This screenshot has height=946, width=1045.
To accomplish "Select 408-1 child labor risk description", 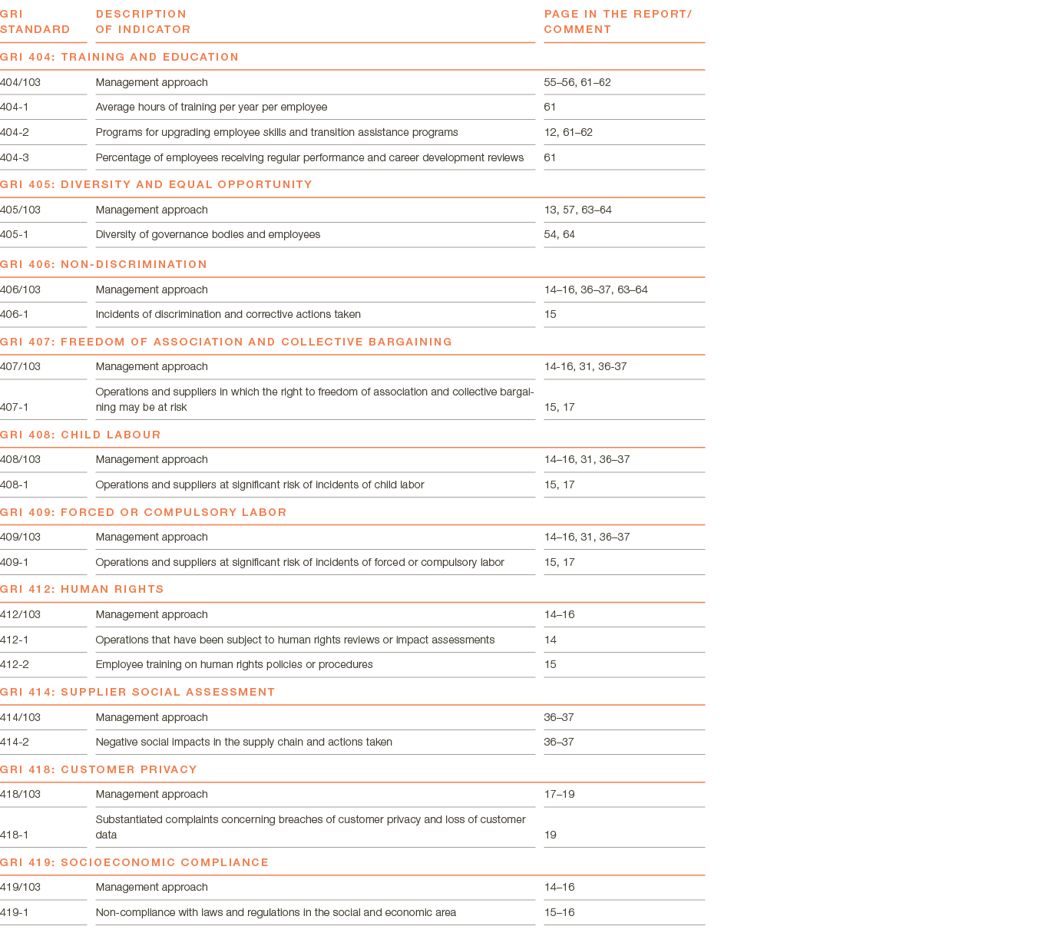I will (260, 485).
